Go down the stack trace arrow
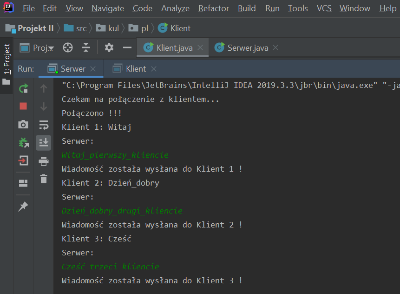 44,106
